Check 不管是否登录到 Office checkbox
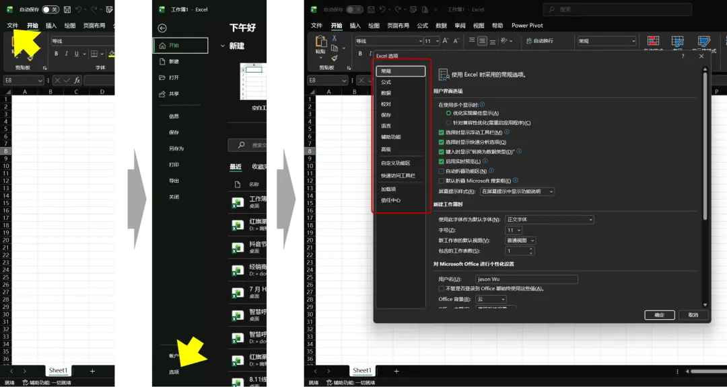The height and width of the screenshot is (387, 727). point(442,288)
